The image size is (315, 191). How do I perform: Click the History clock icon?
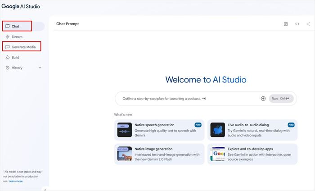[x=8, y=68]
